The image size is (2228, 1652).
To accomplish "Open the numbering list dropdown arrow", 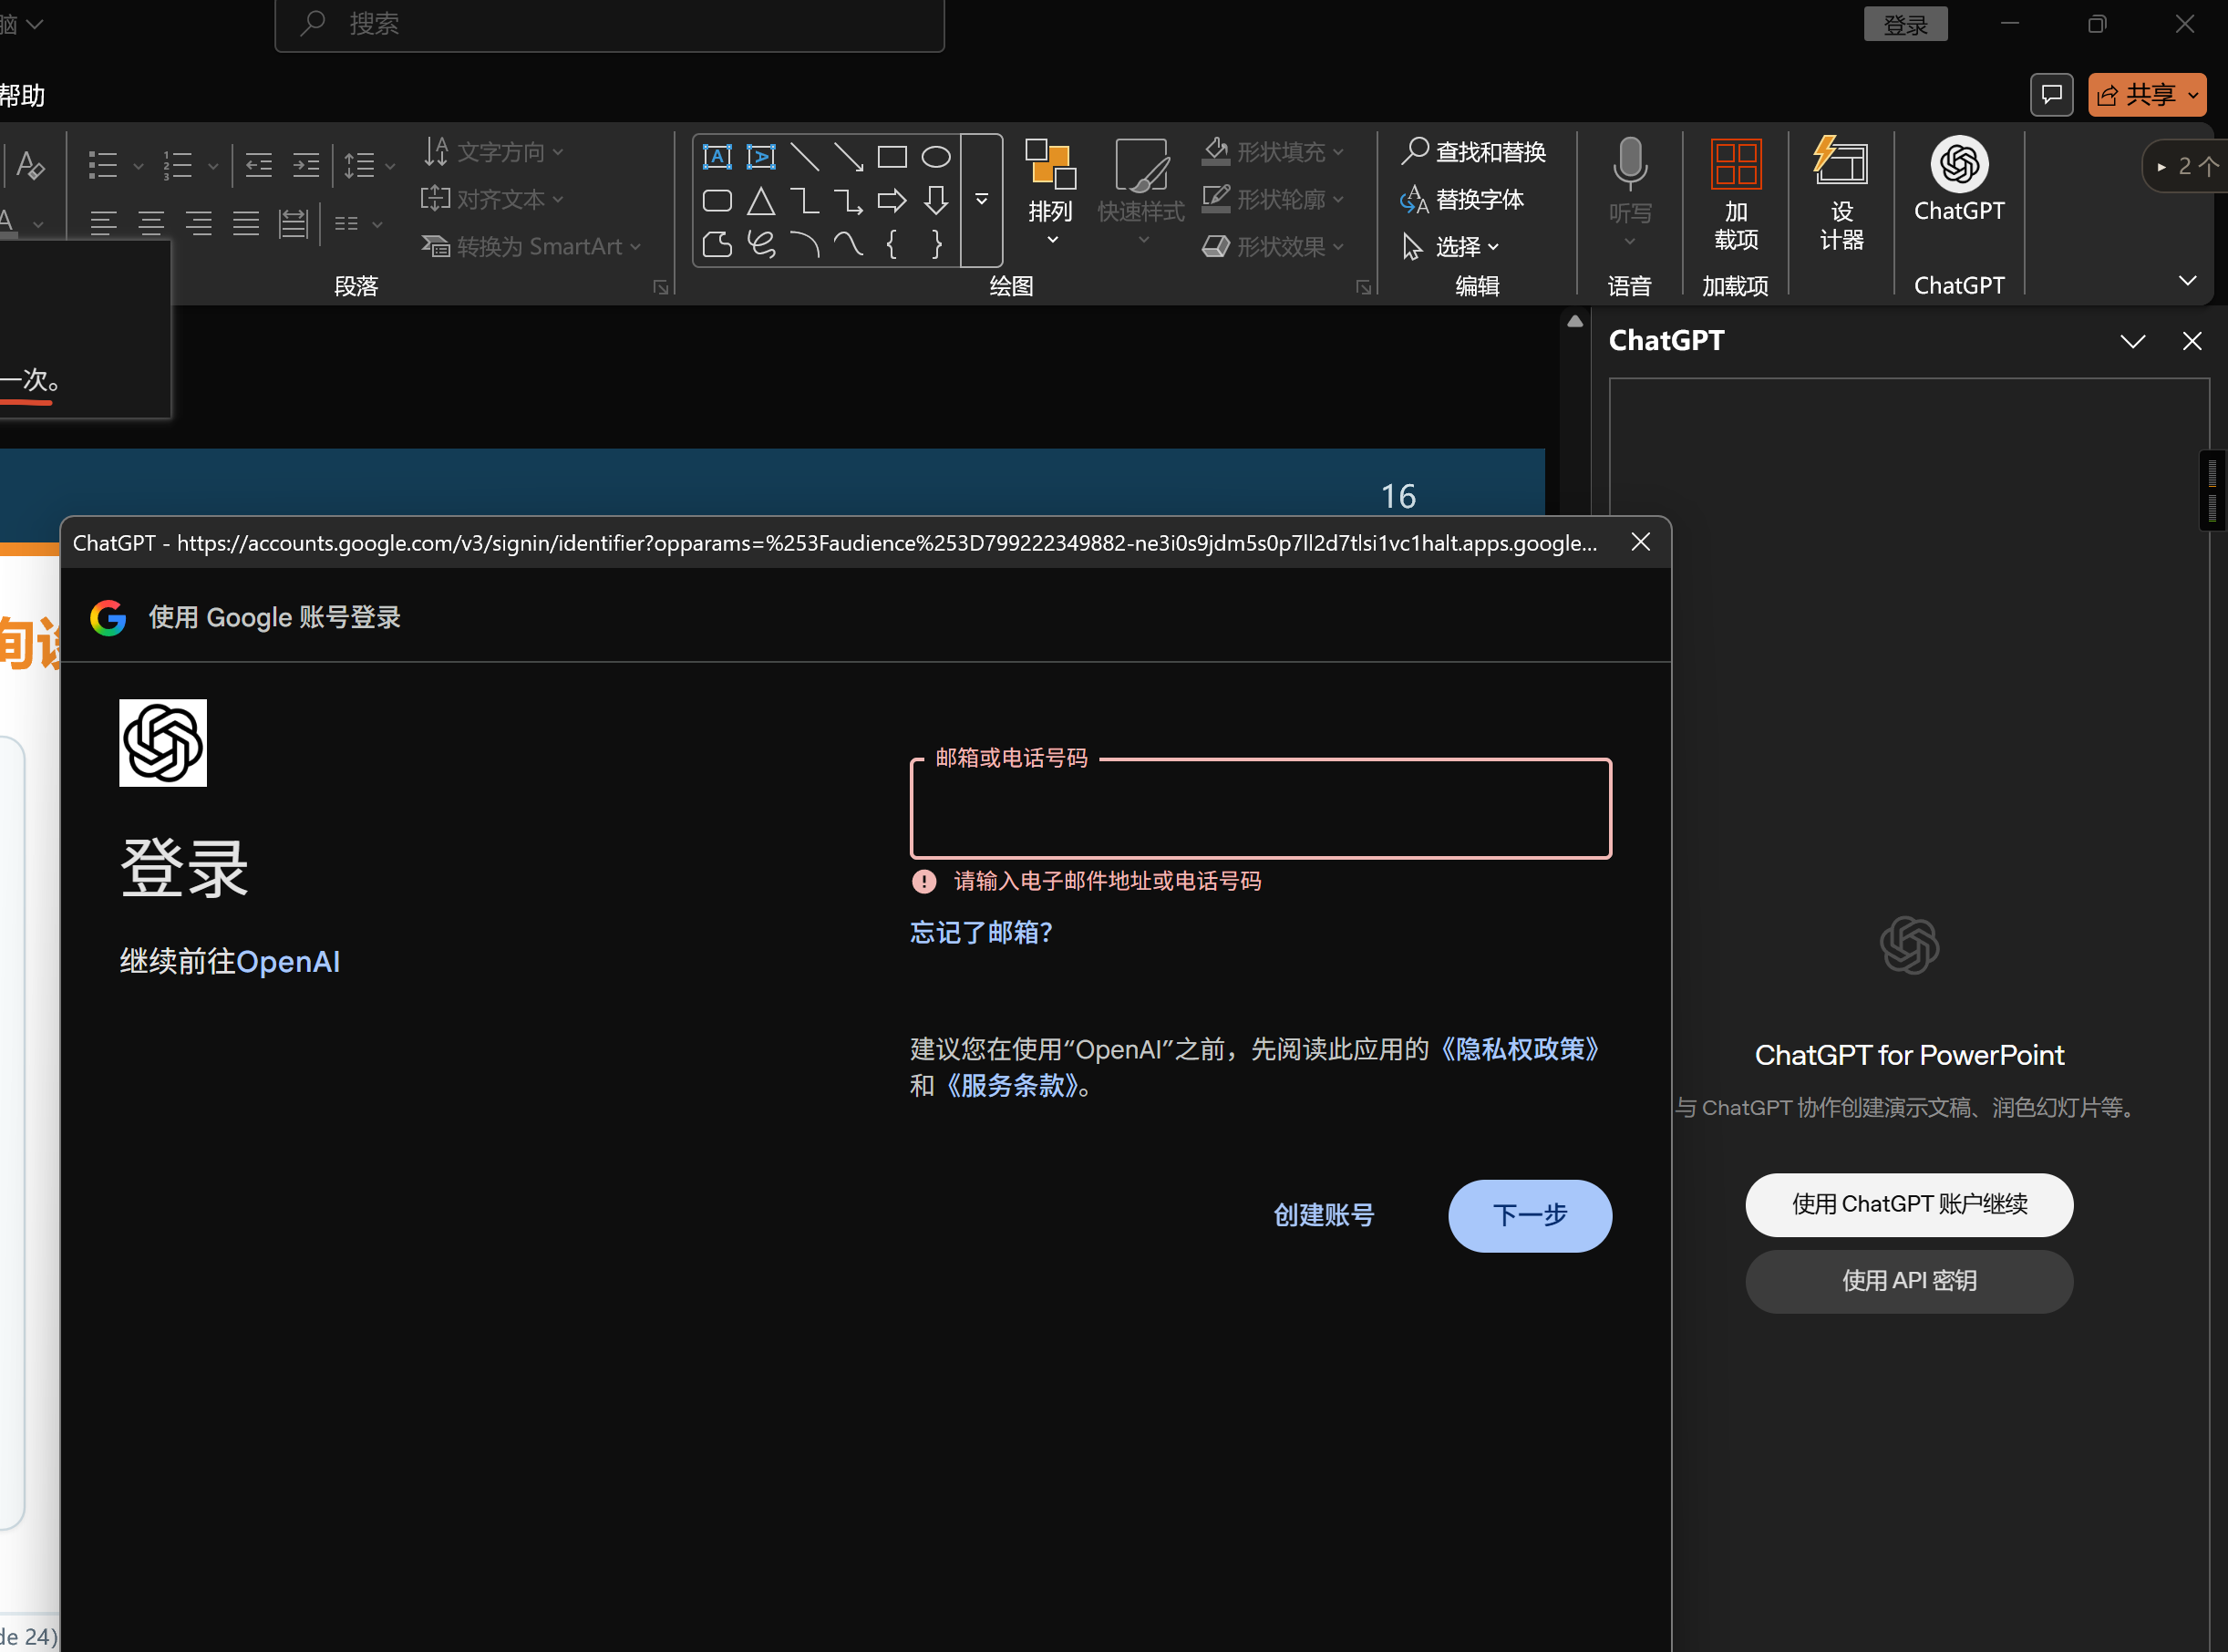I will click(x=213, y=166).
